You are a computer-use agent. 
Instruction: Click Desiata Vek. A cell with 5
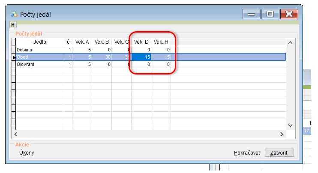point(82,50)
